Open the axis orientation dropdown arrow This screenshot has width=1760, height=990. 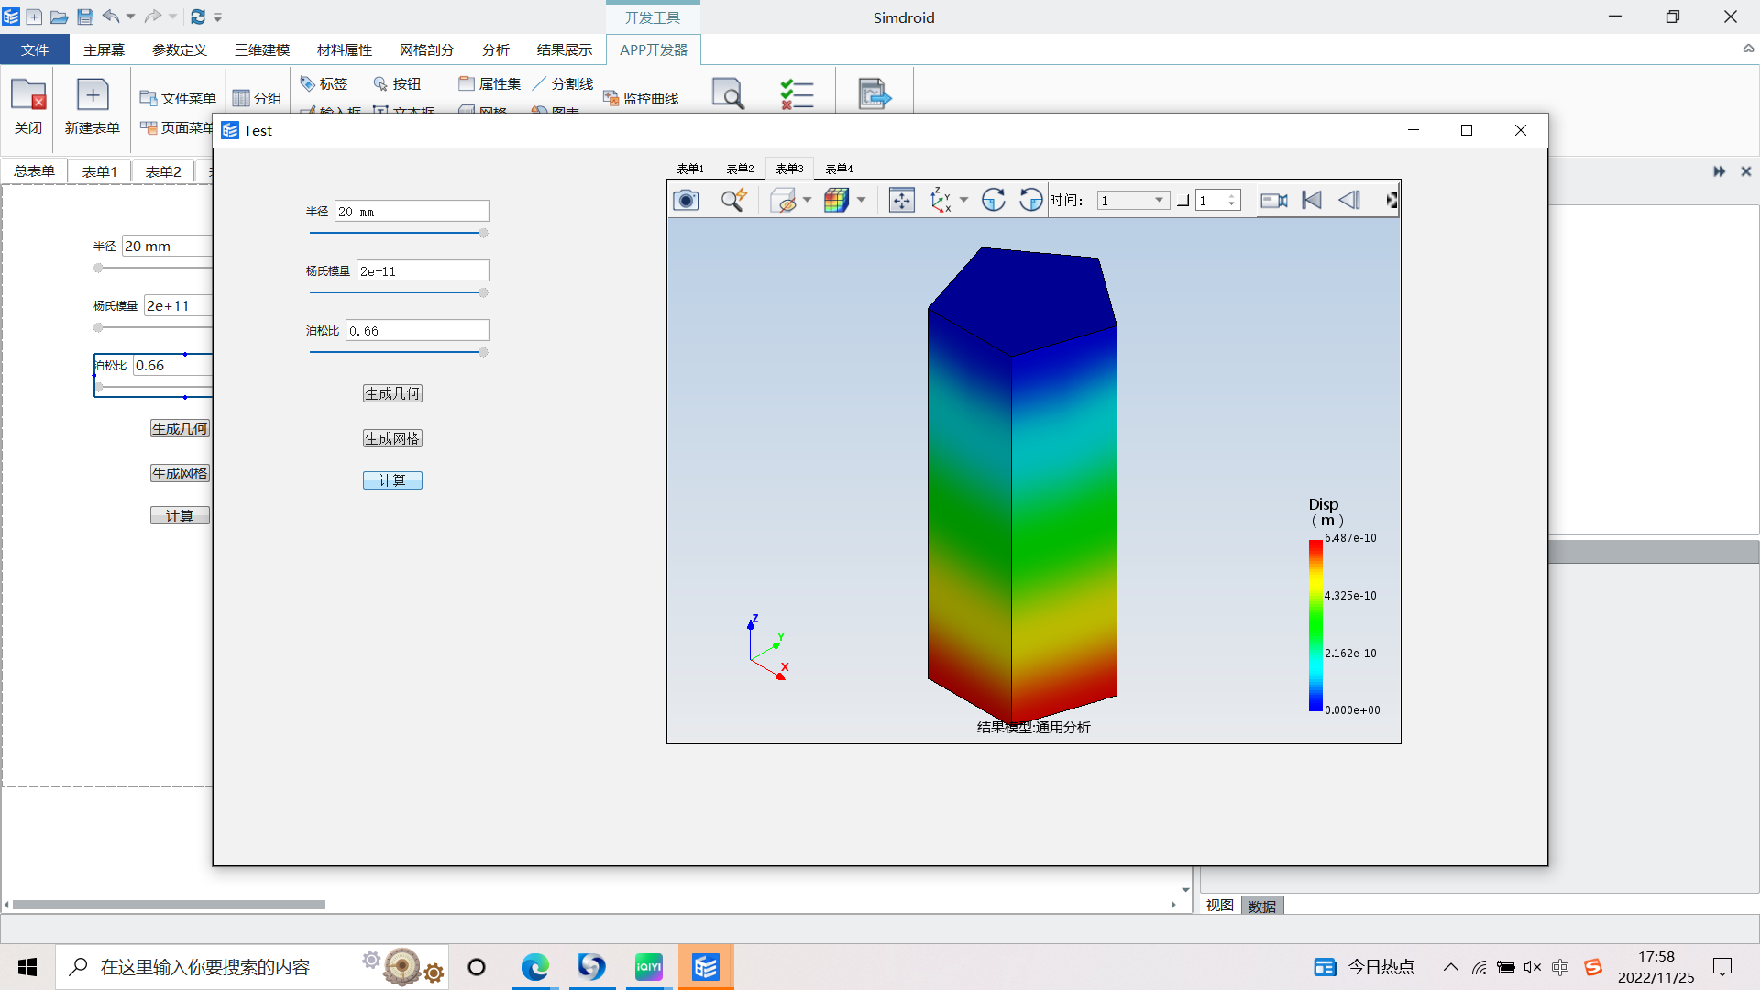pyautogui.click(x=963, y=200)
